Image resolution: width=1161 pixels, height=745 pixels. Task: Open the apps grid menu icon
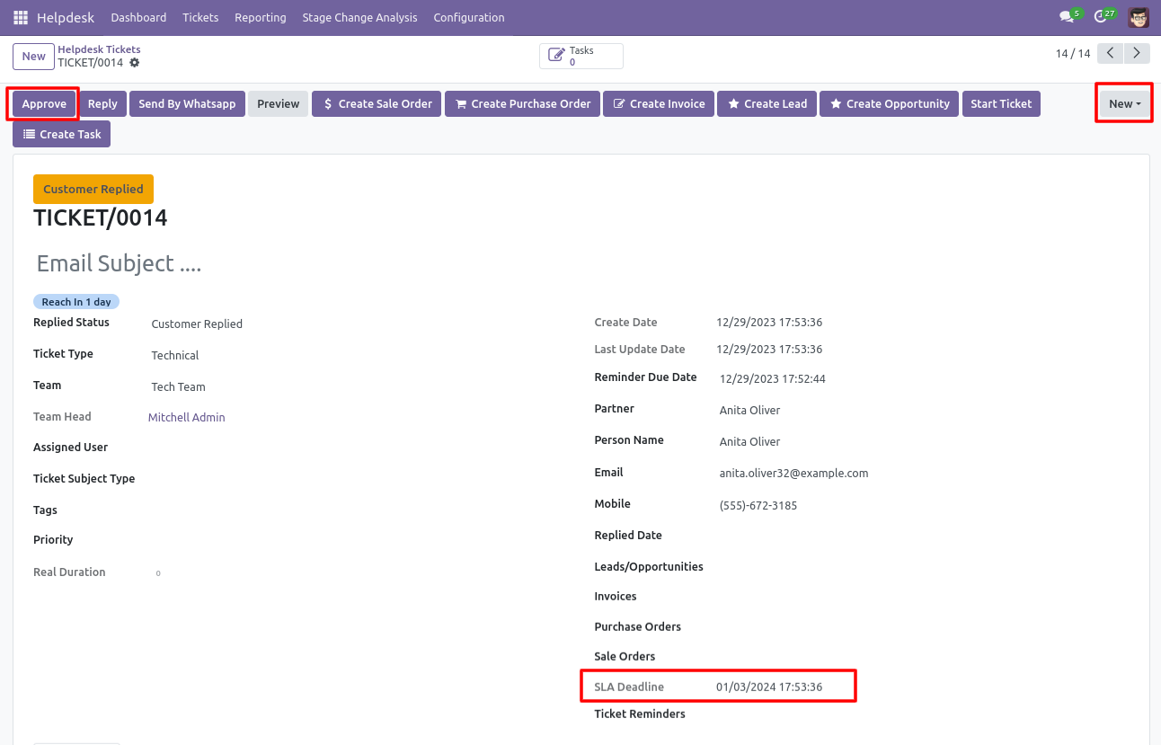21,18
